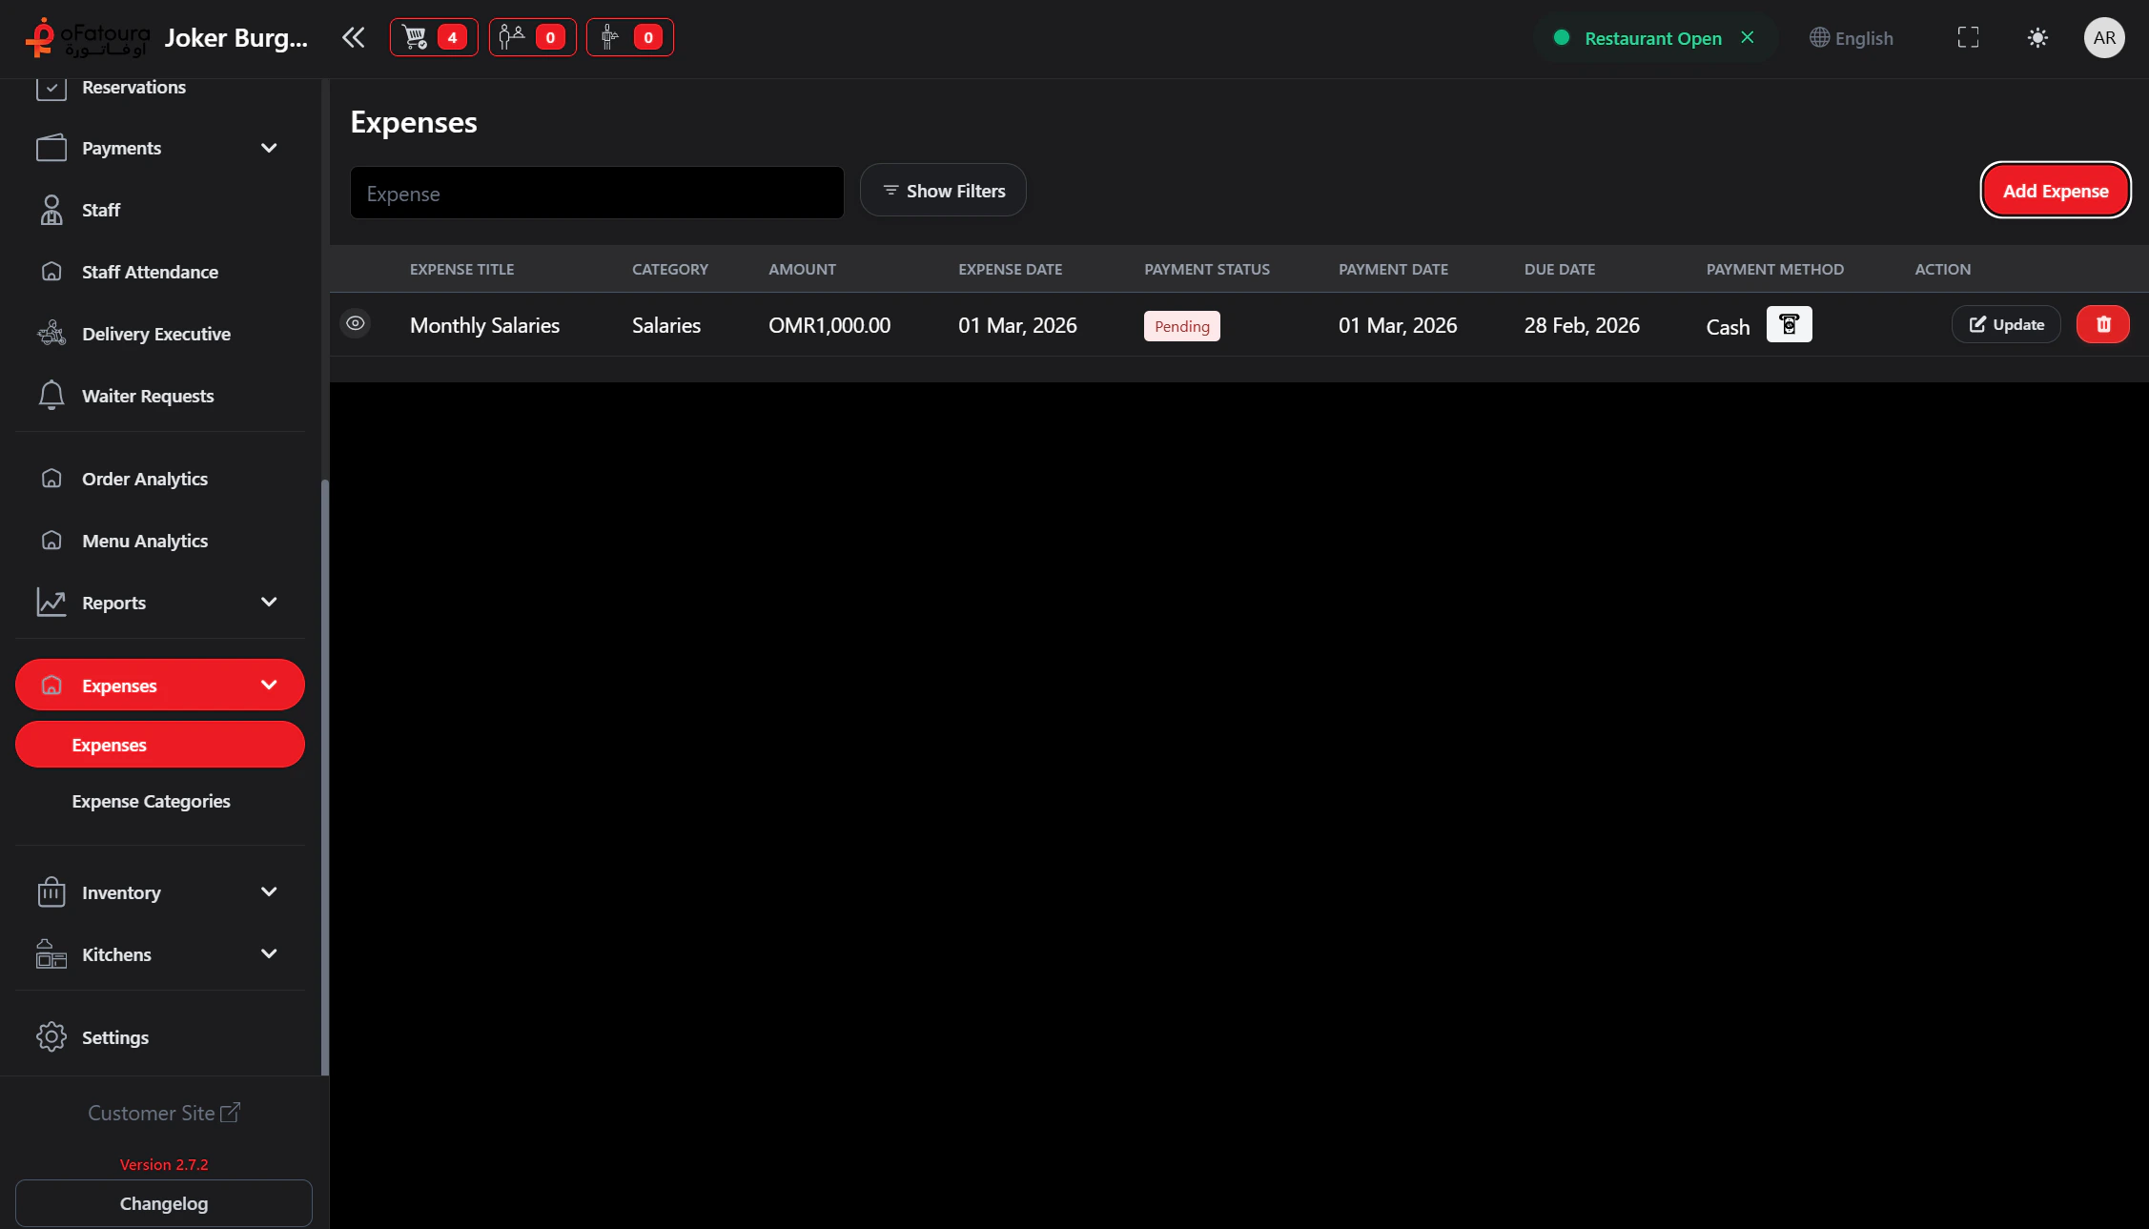Screen dimensions: 2149x1229
Task: Open the AR user avatar
Action: 2104,37
